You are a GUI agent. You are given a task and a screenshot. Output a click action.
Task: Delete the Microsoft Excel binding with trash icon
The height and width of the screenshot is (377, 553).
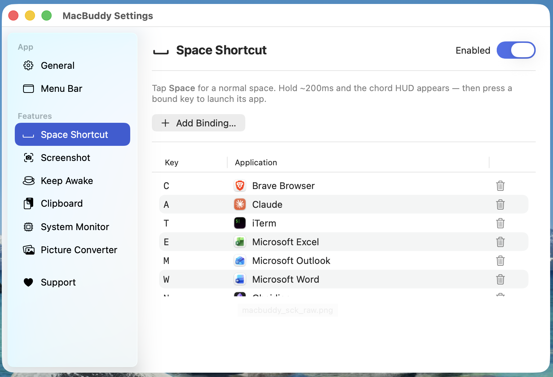click(x=500, y=242)
